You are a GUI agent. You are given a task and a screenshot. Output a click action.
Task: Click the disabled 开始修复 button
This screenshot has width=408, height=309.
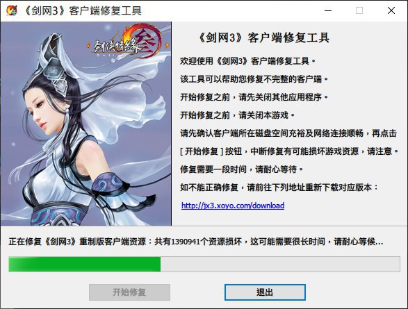(129, 292)
